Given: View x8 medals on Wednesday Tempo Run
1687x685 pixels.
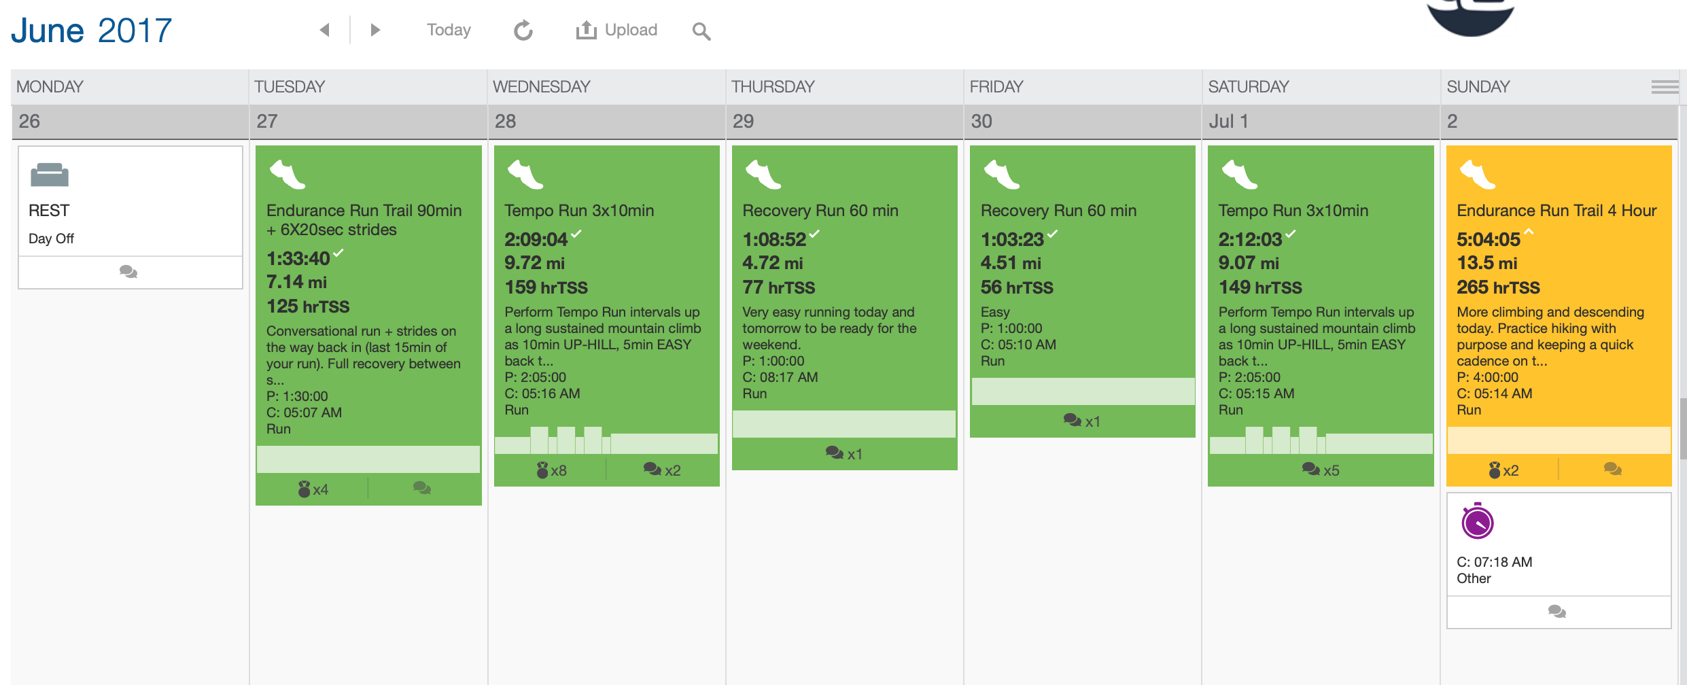Looking at the screenshot, I should pos(551,470).
